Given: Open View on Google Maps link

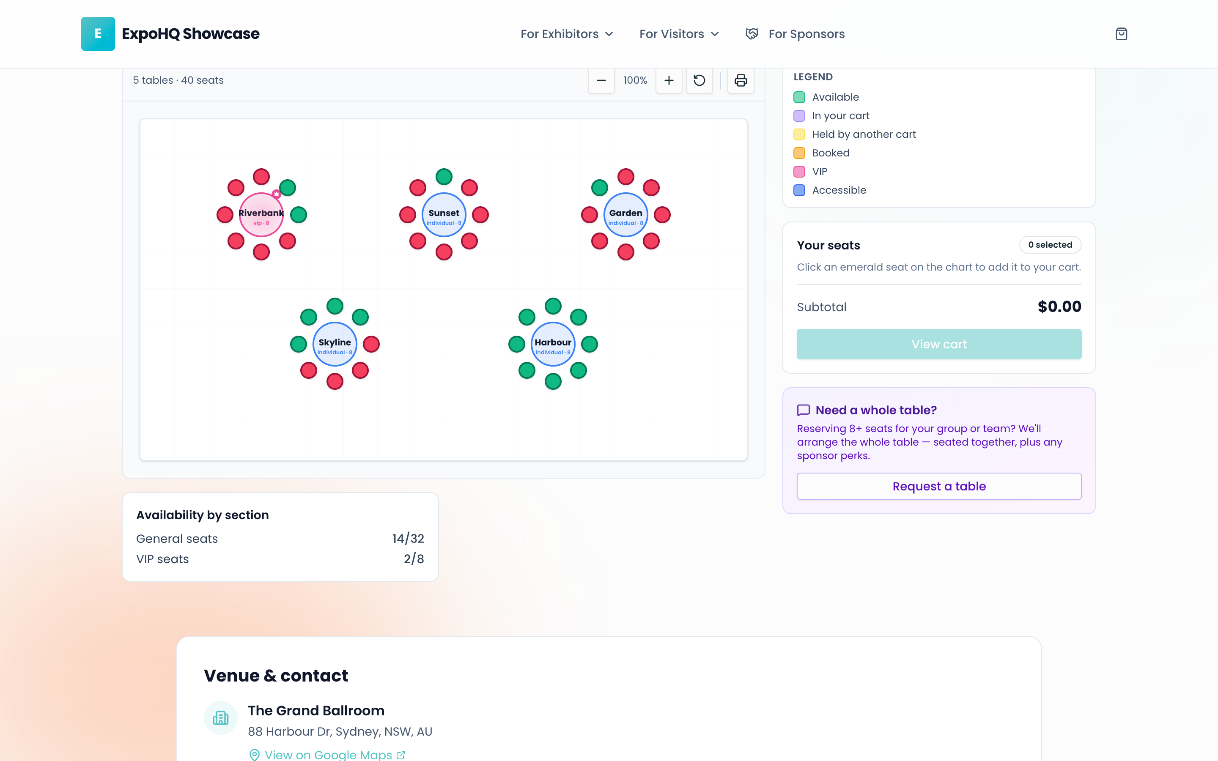Looking at the screenshot, I should click(x=328, y=755).
